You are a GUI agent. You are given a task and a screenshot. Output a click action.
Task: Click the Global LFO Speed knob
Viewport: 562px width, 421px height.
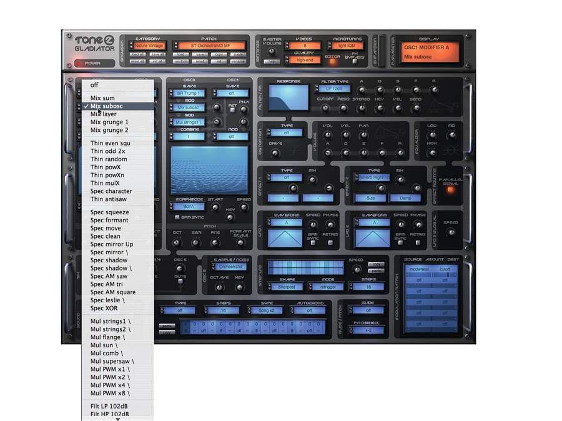point(451,232)
